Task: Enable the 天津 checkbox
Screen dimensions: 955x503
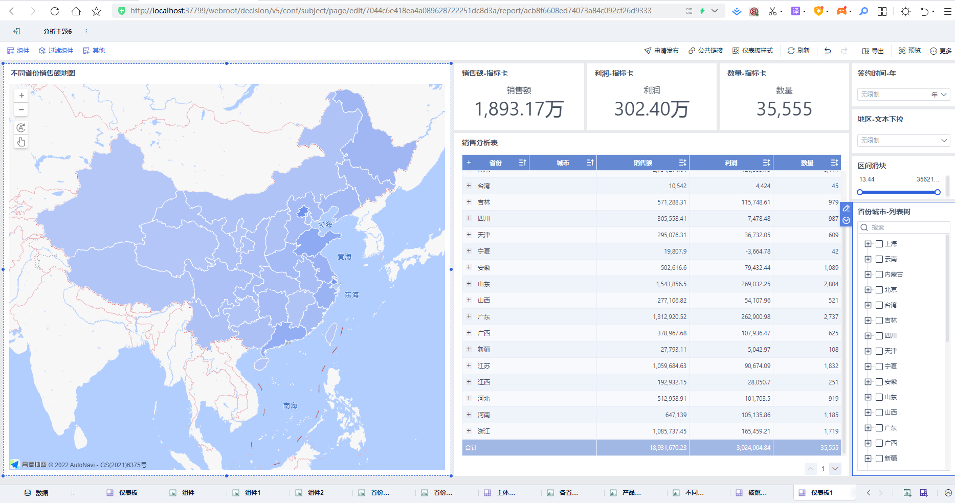Action: pos(879,351)
